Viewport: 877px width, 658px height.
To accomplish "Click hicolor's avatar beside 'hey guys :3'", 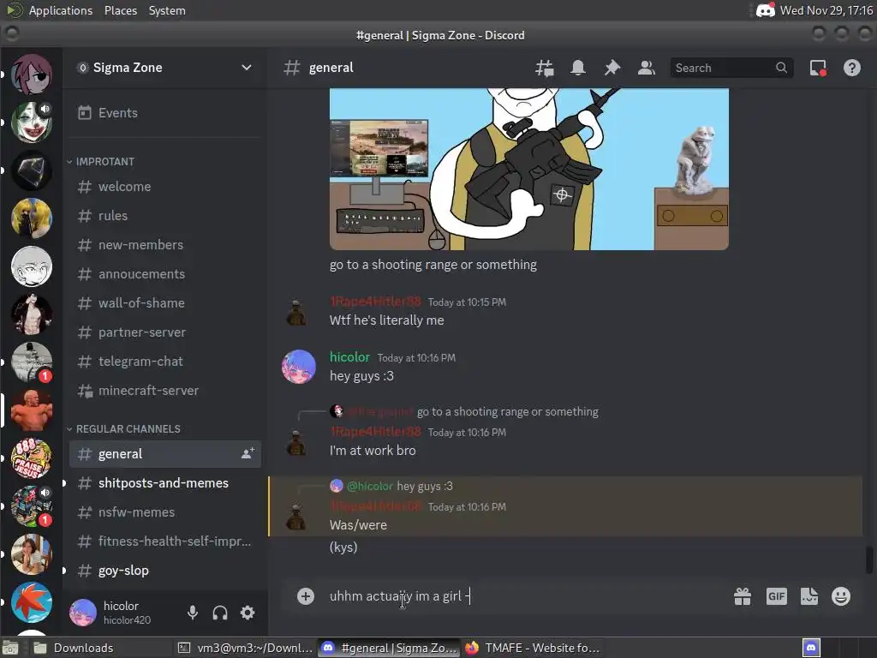I will pos(299,367).
